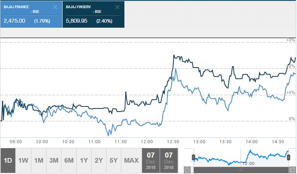Click Bajaj Finance change (1.79%)
Screen dimensions: 297x174
[x=42, y=21]
